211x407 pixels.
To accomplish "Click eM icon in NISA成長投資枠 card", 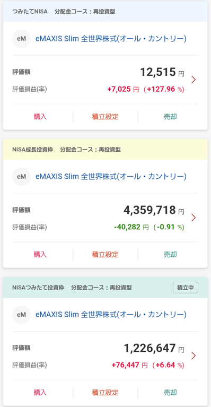I will pos(22,177).
